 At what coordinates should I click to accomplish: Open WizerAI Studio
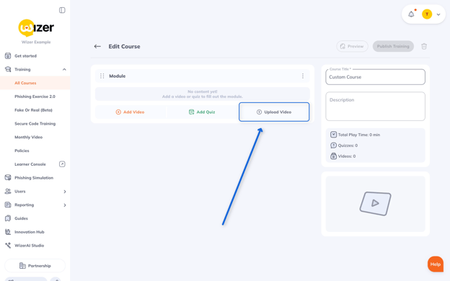(30, 246)
